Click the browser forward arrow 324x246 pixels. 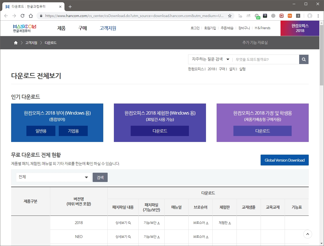click(14, 16)
